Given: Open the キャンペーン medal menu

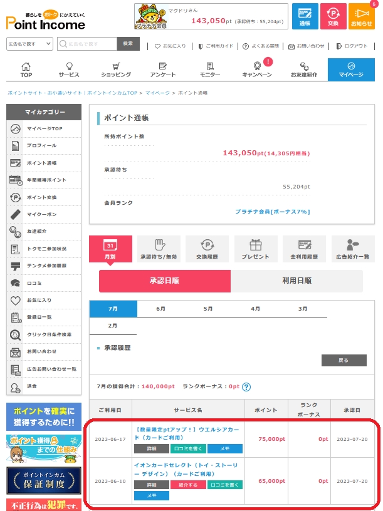Looking at the screenshot, I should click(257, 70).
